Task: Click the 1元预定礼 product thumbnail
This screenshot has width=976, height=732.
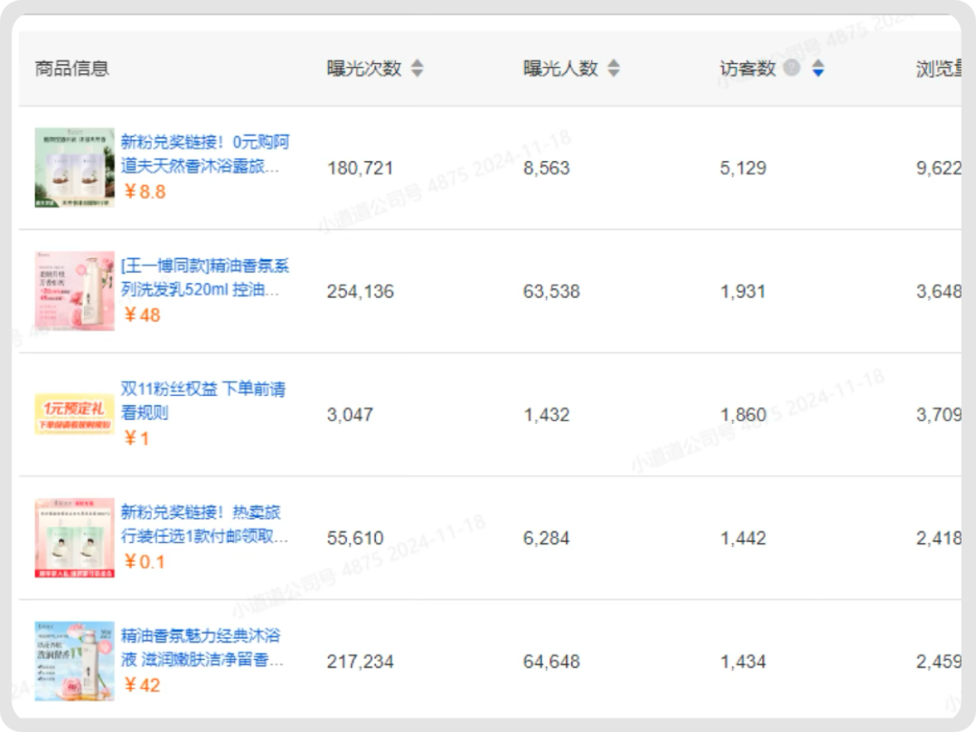Action: tap(75, 415)
